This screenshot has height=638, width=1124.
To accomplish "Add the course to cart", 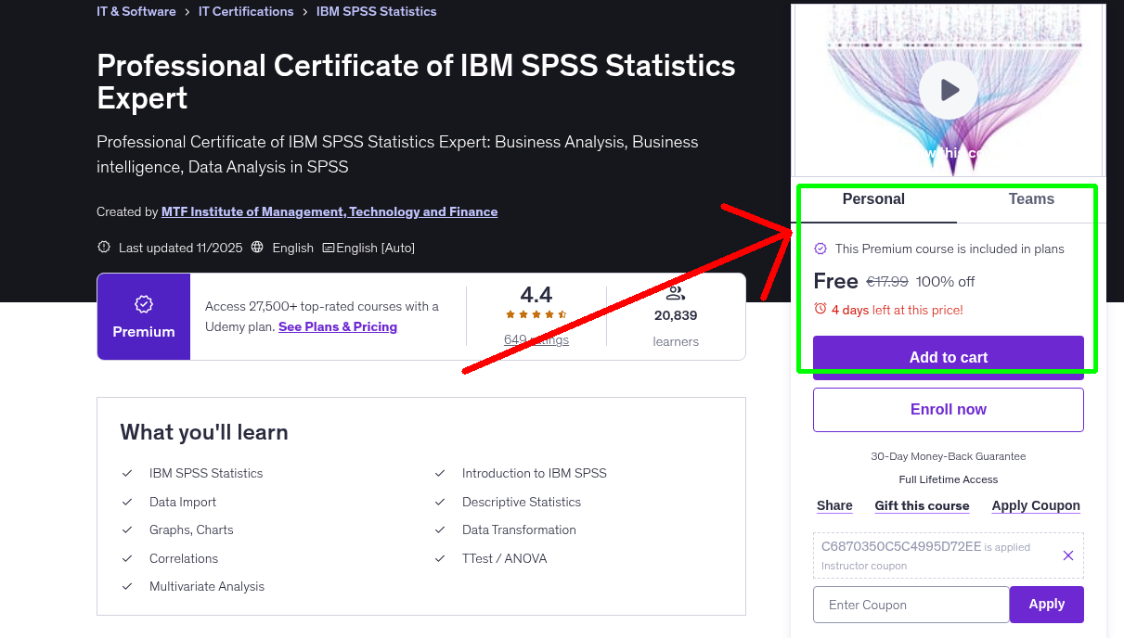I will tap(948, 356).
